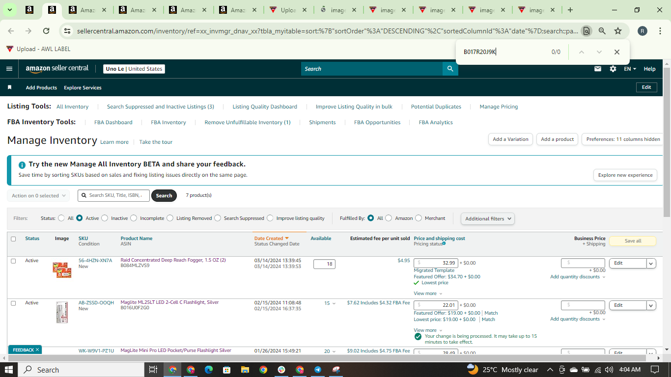This screenshot has height=377, width=671.
Task: Select the Listing Removed radio button
Action: 170,218
